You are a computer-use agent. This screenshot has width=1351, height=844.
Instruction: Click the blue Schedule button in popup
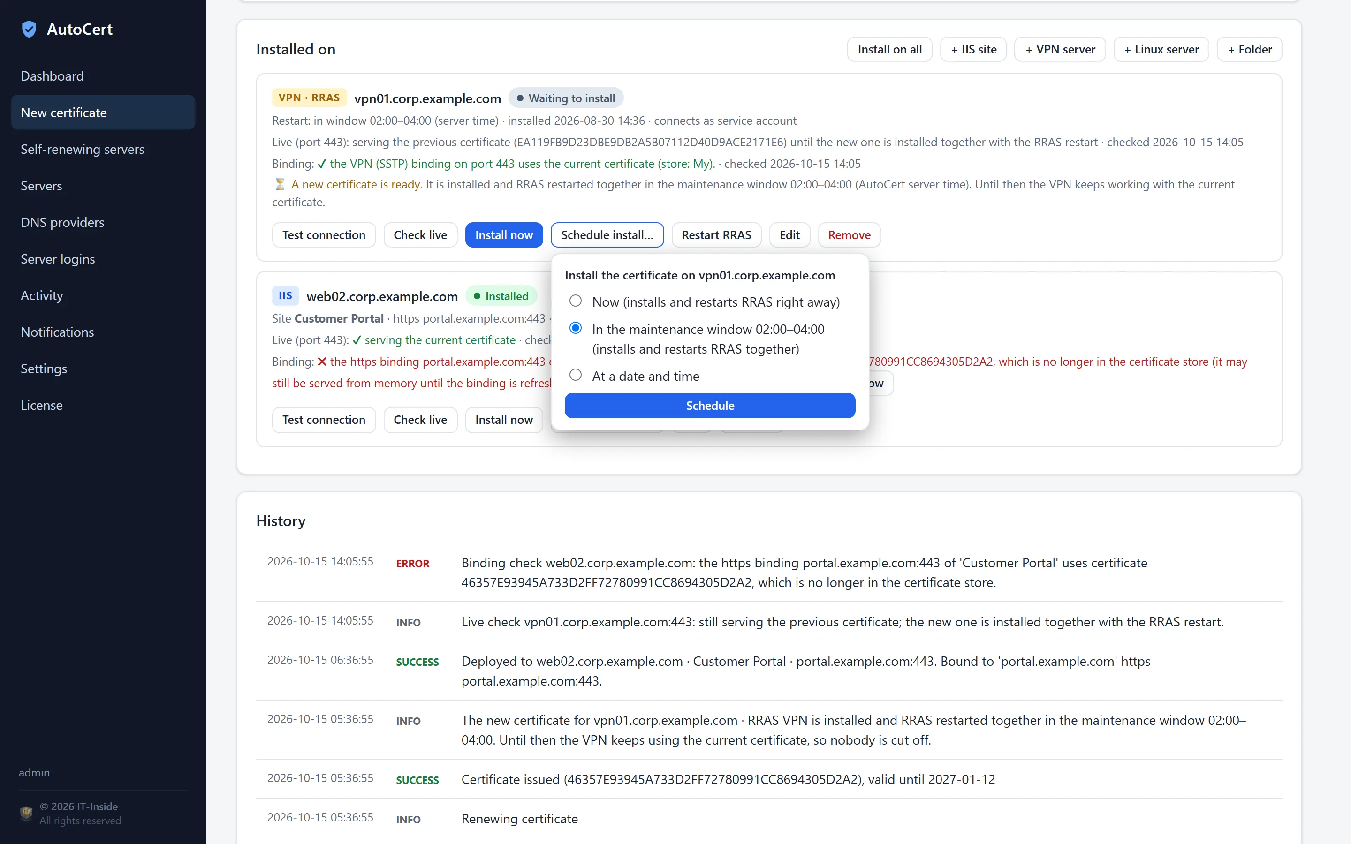pyautogui.click(x=710, y=405)
